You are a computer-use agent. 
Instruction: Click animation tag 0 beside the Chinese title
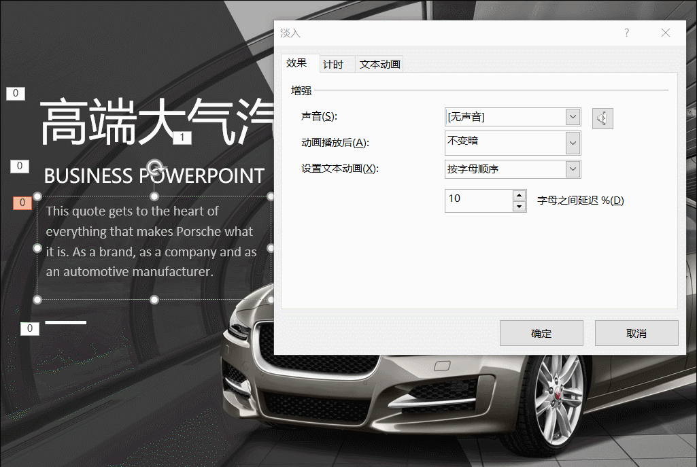16,93
